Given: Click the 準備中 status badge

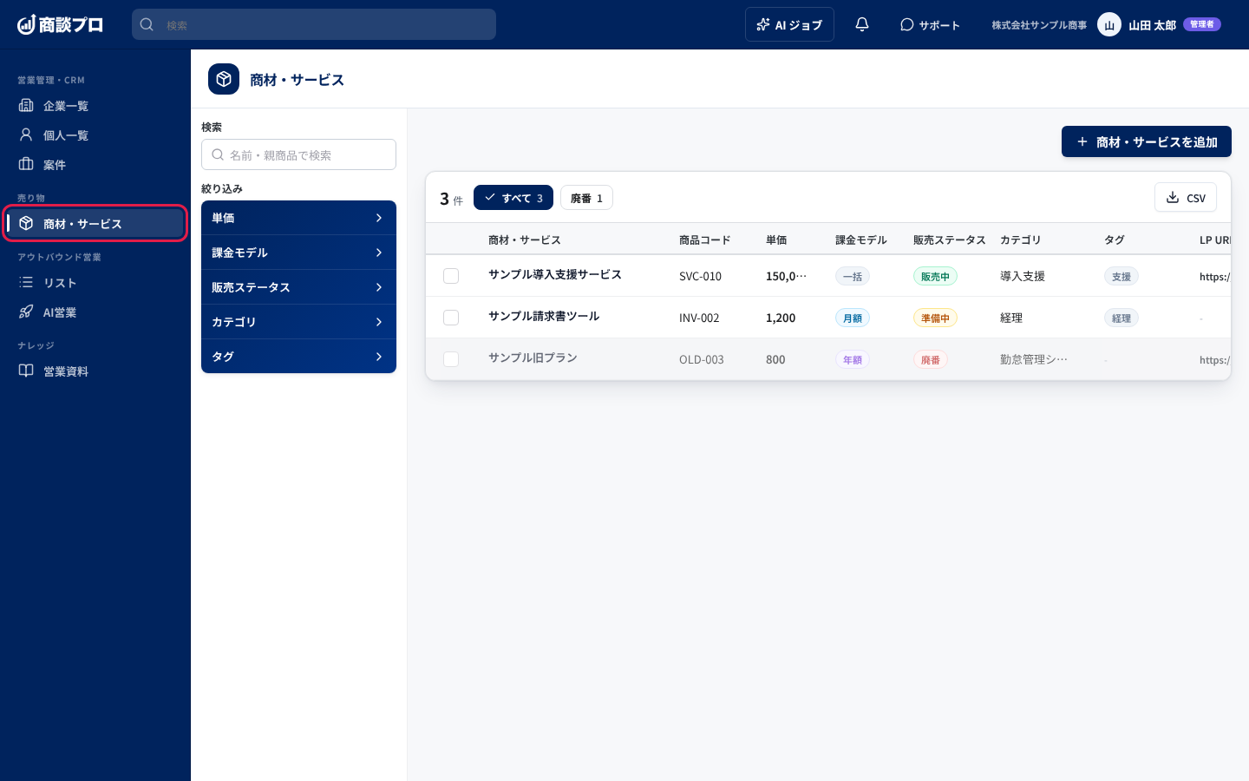Looking at the screenshot, I should (x=935, y=318).
